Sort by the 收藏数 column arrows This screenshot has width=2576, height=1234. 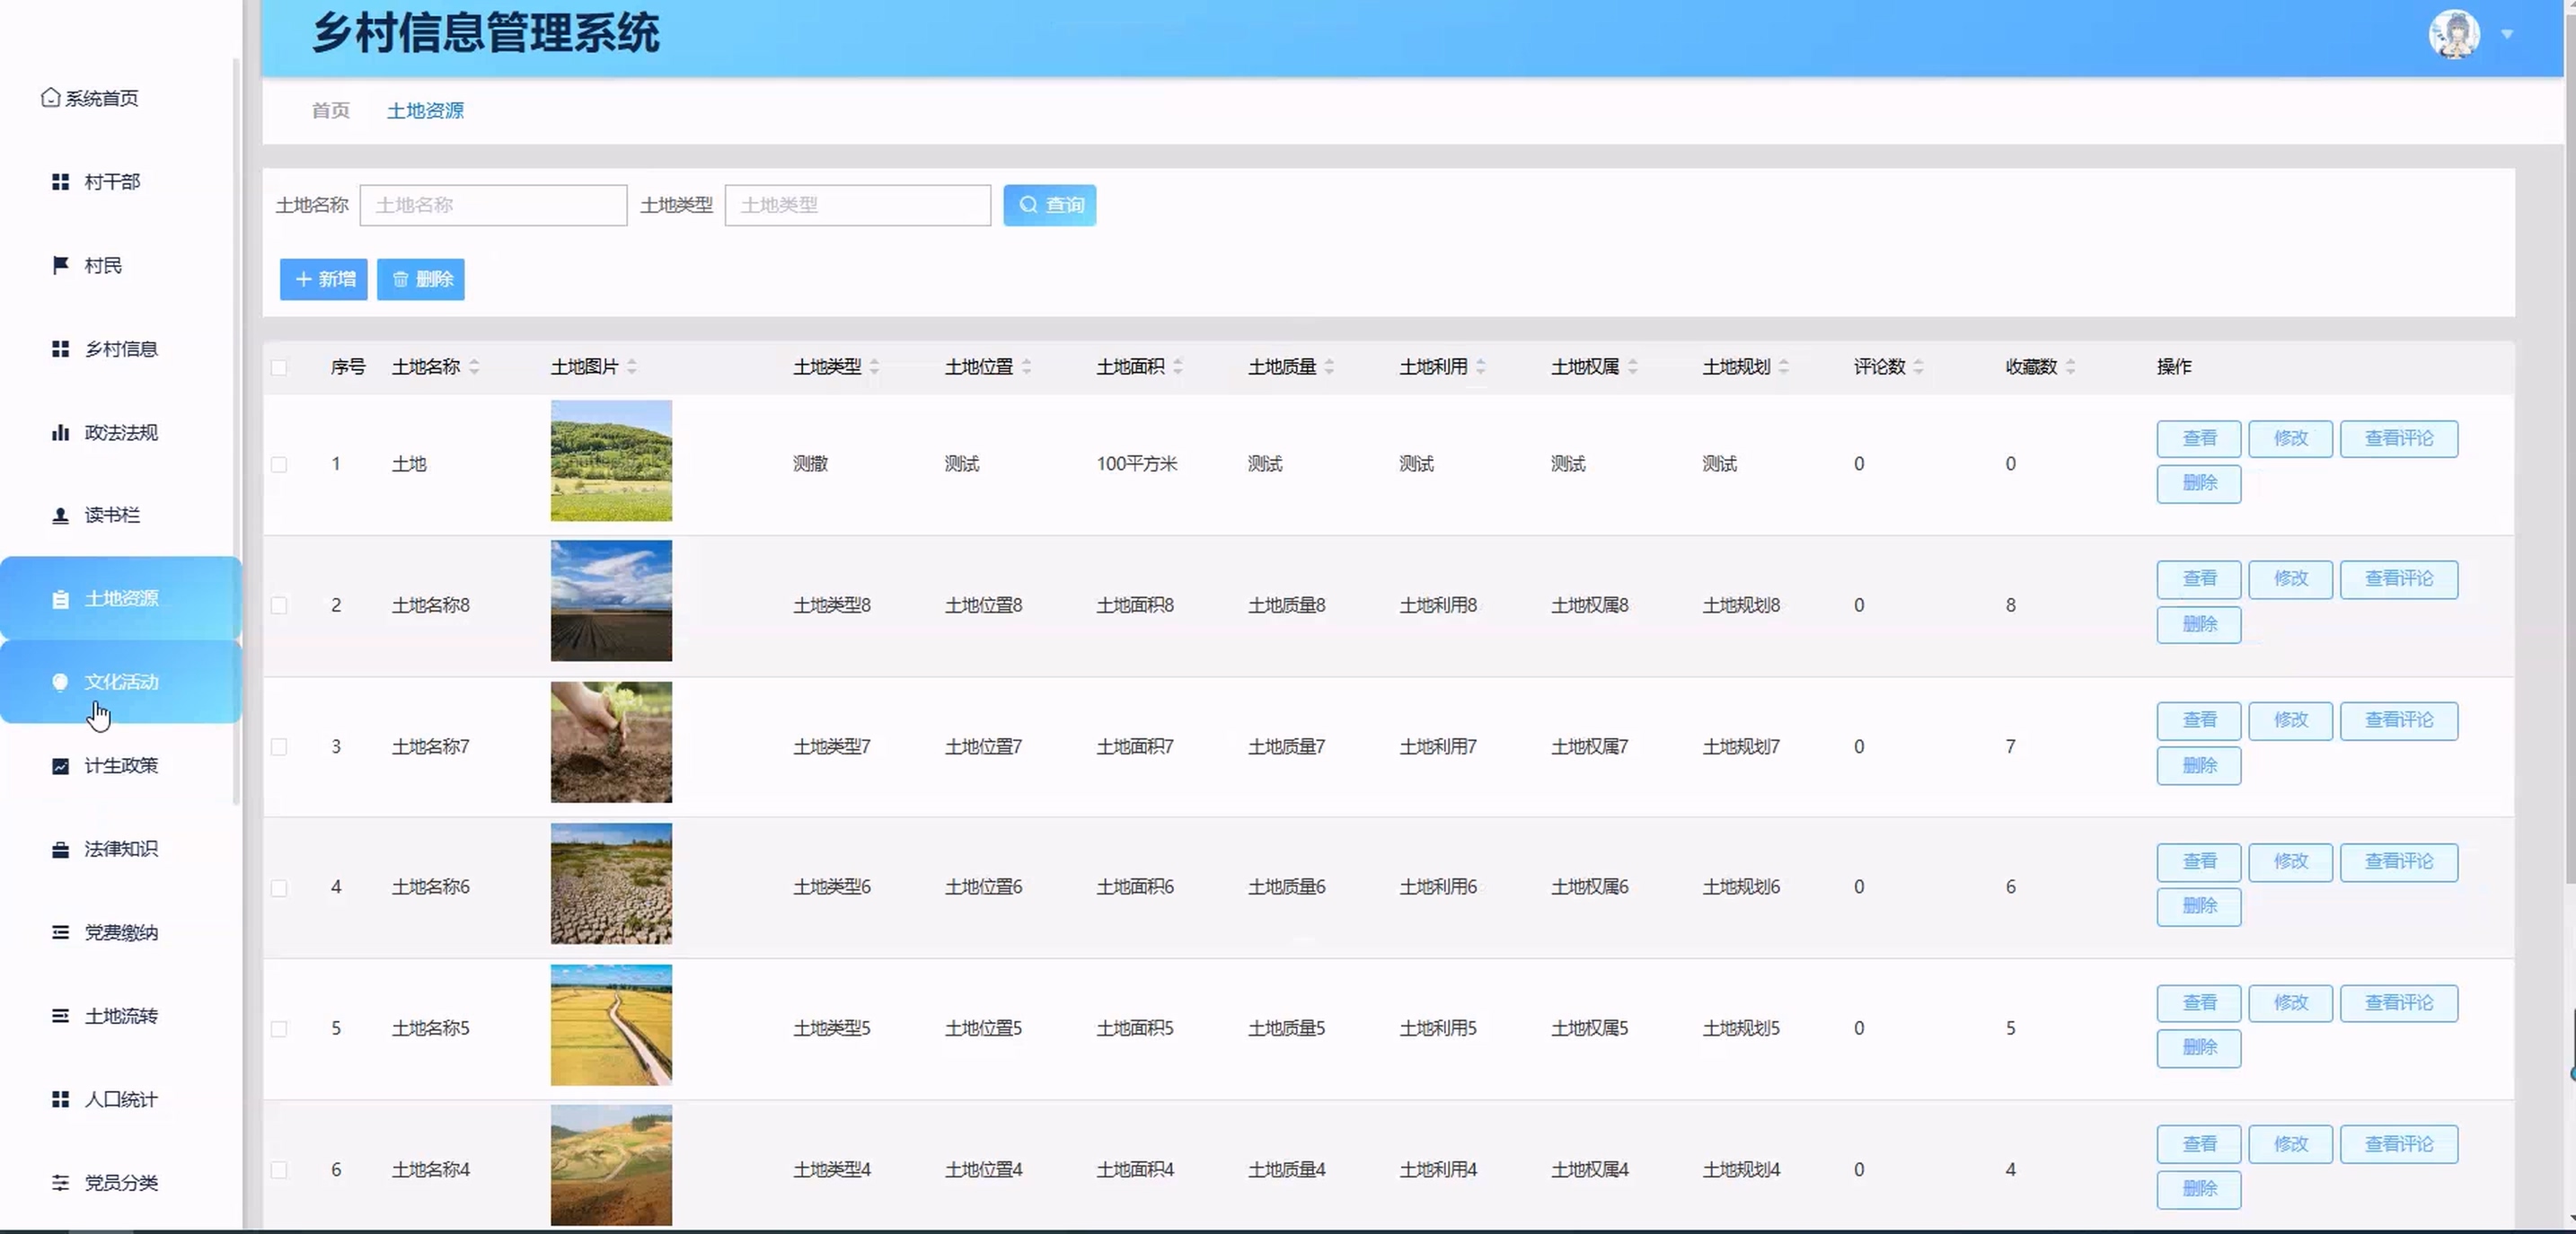2070,367
